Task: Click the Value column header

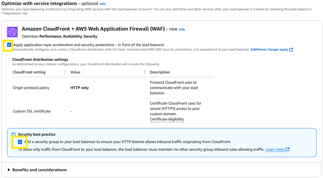Action: coord(75,72)
